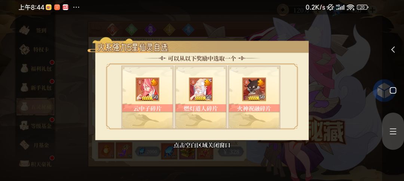Switch to the purple element tab
Screen dimensions: 404x181
click(150, 29)
